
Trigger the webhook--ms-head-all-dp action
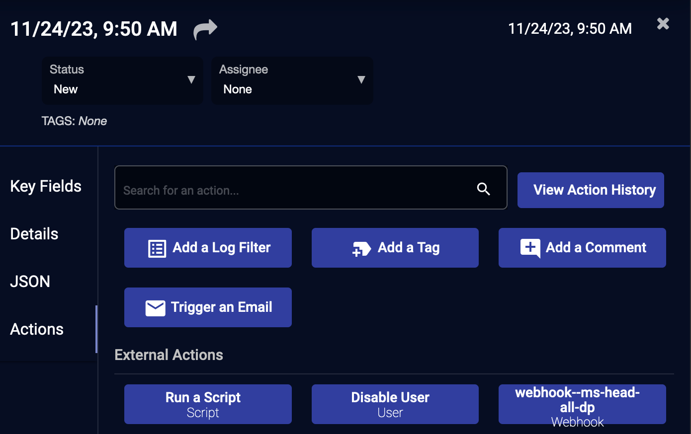pos(582,404)
